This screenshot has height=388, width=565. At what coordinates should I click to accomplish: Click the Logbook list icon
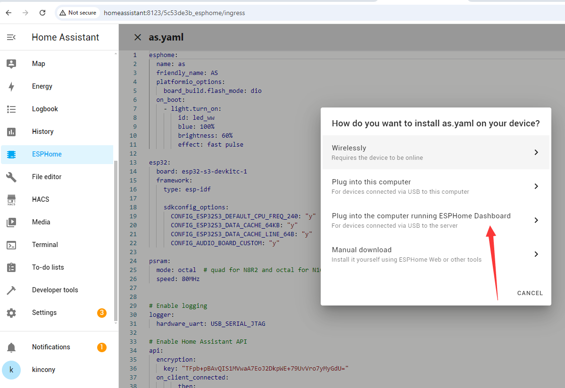(x=11, y=109)
